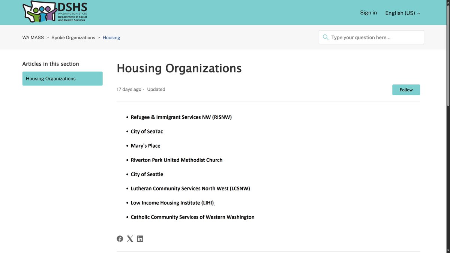Image resolution: width=450 pixels, height=253 pixels.
Task: Click City of Seattle list entry
Action: point(147,174)
